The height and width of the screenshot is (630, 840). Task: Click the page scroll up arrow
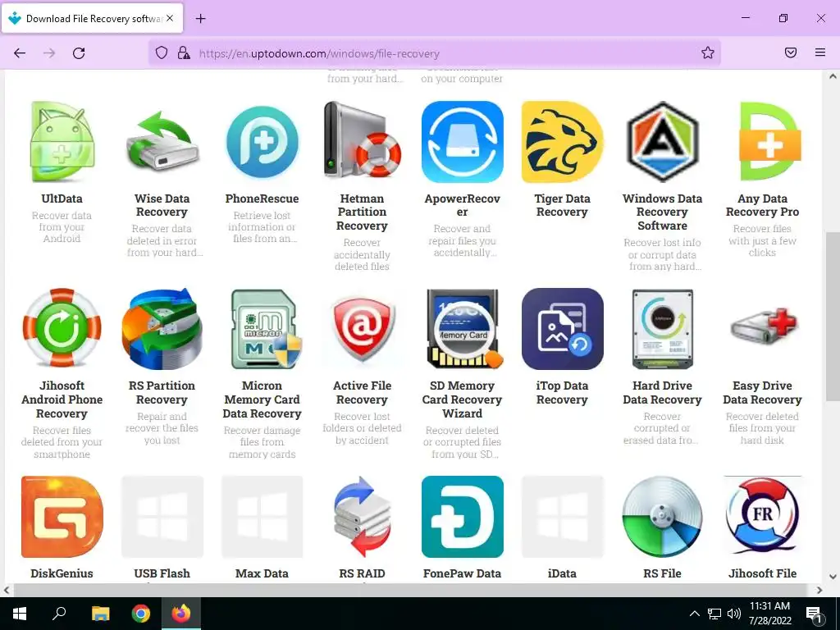[833, 76]
